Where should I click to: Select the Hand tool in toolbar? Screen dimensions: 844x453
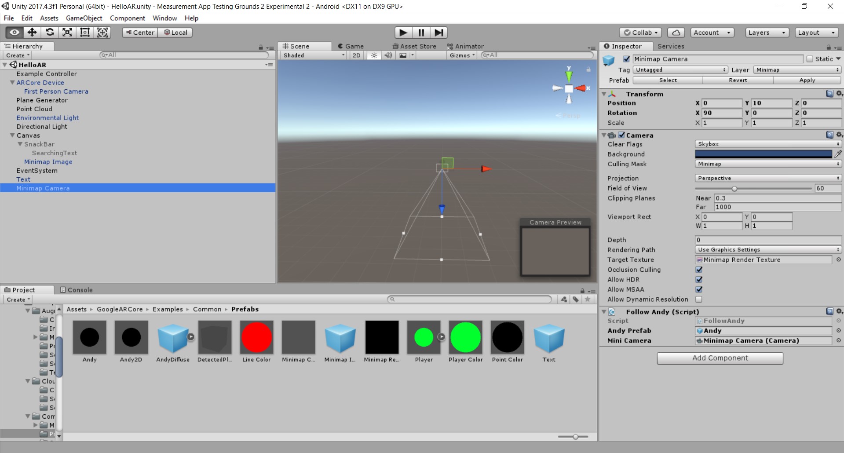[x=15, y=33]
